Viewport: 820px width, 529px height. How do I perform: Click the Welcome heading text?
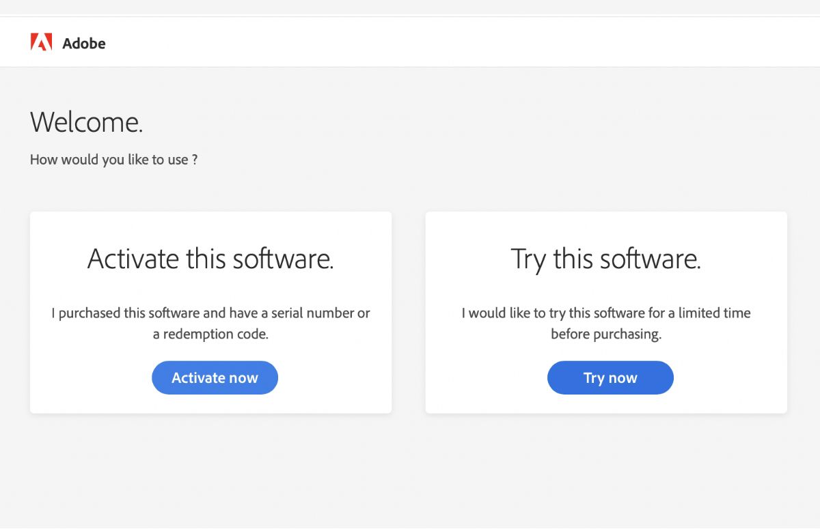tap(86, 123)
